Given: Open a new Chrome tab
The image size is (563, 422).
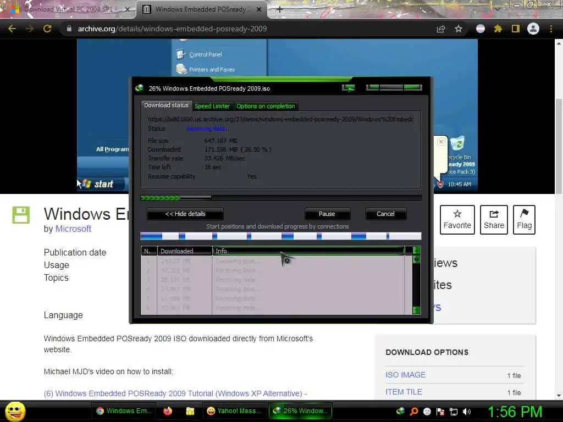Looking at the screenshot, I should pos(280,9).
